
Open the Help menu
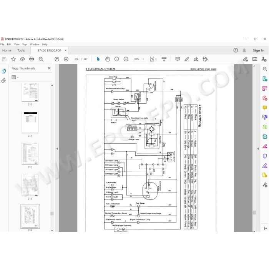coord(45,45)
